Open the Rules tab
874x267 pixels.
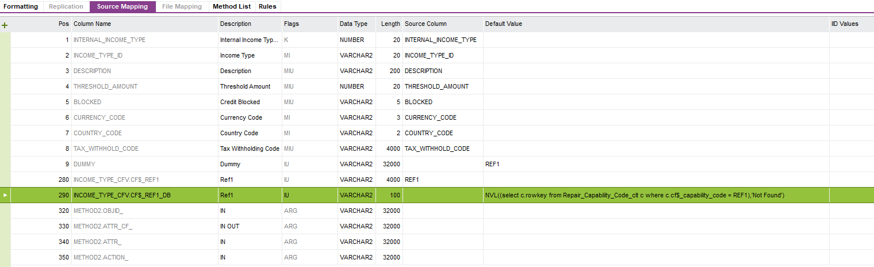point(267,6)
